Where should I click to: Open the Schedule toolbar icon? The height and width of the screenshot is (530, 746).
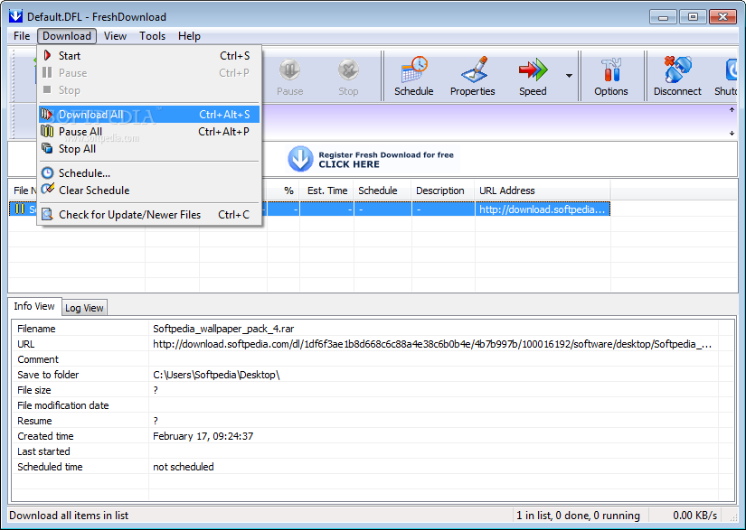413,76
